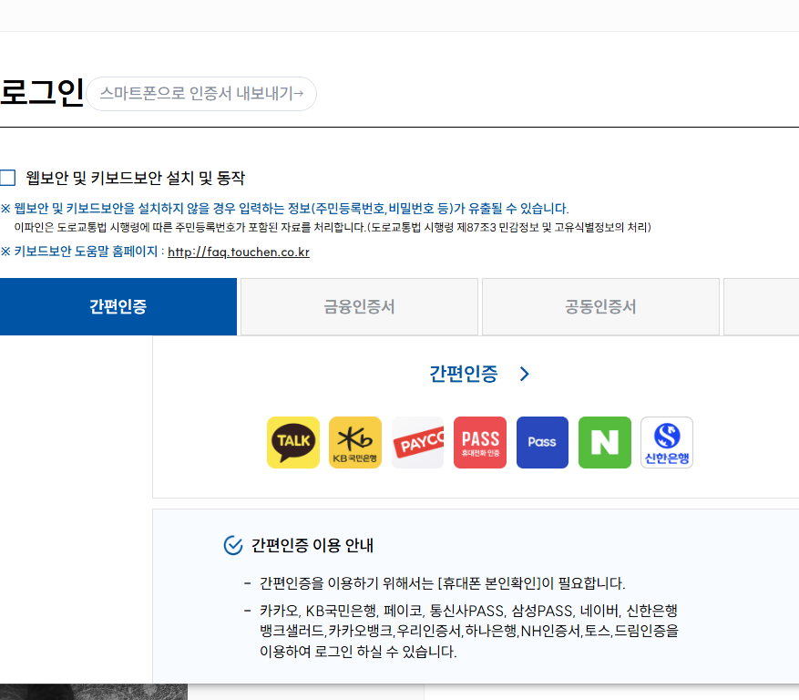Click the 이용하여 로그인 하실 수 있습니다 line
This screenshot has height=700, width=799.
[x=358, y=652]
